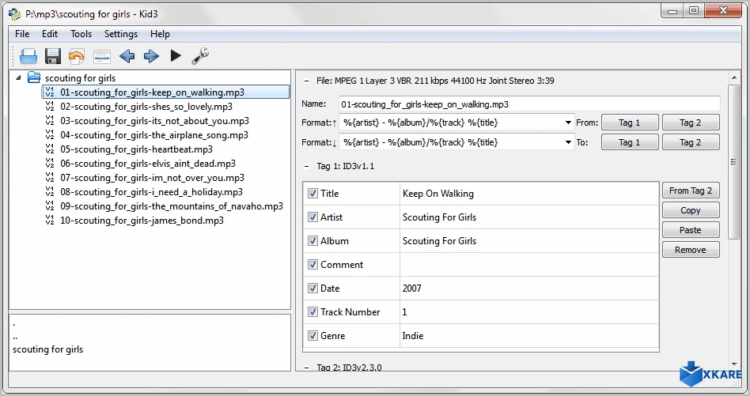Uncheck the Track Number checkbox

click(x=312, y=312)
